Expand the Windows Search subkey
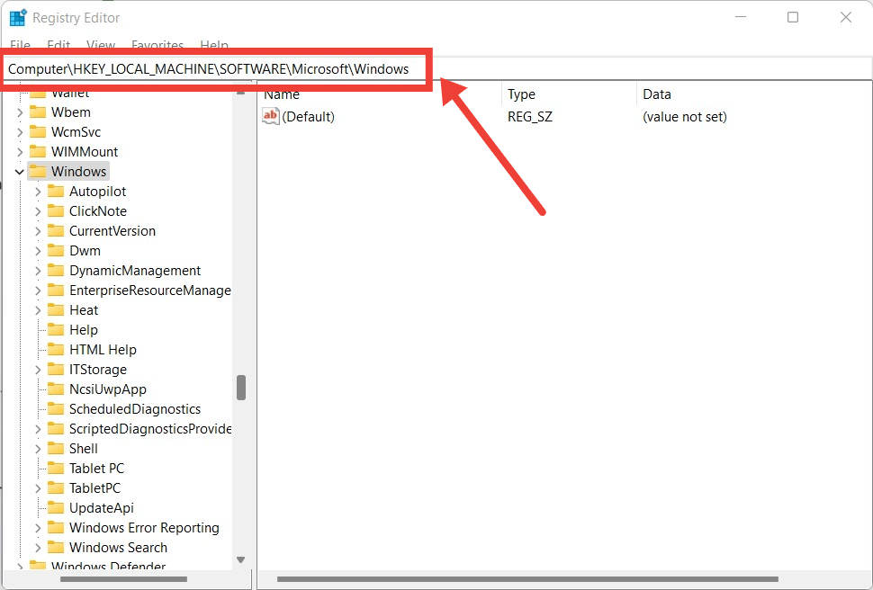Screen dimensions: 873x590 click(x=38, y=547)
